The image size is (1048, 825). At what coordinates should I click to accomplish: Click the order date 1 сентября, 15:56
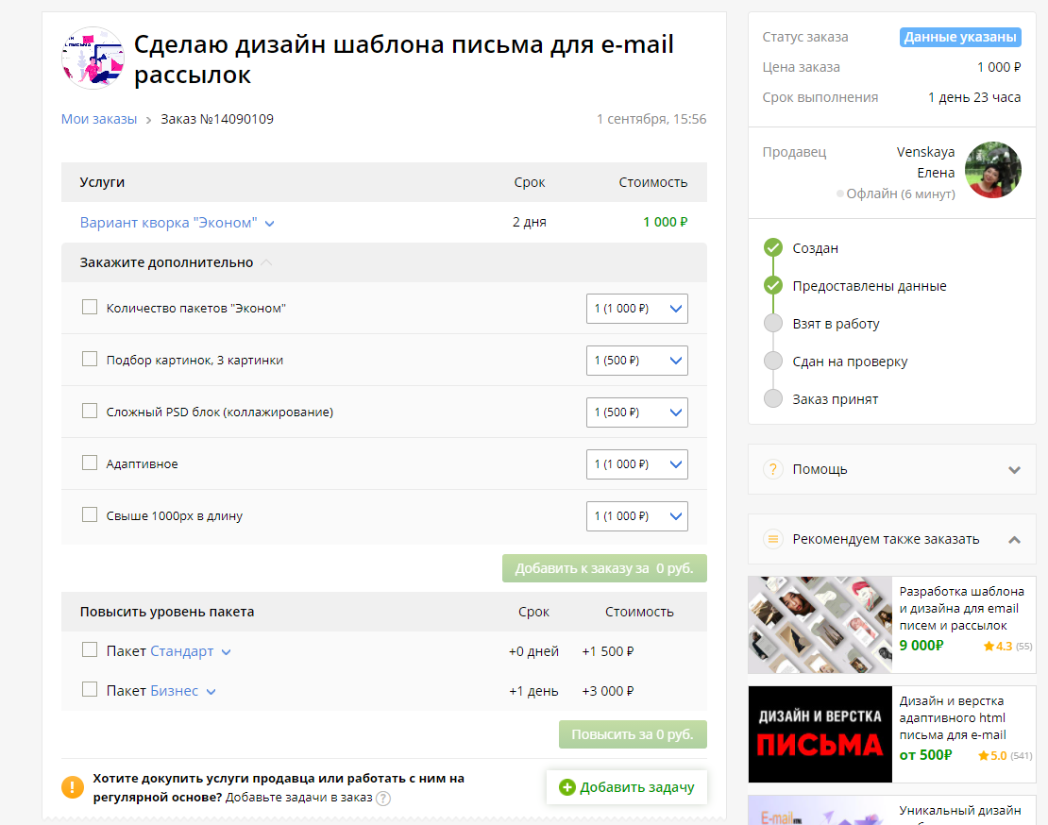651,119
